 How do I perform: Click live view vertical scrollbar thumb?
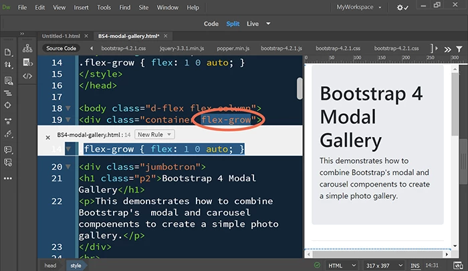(455, 104)
